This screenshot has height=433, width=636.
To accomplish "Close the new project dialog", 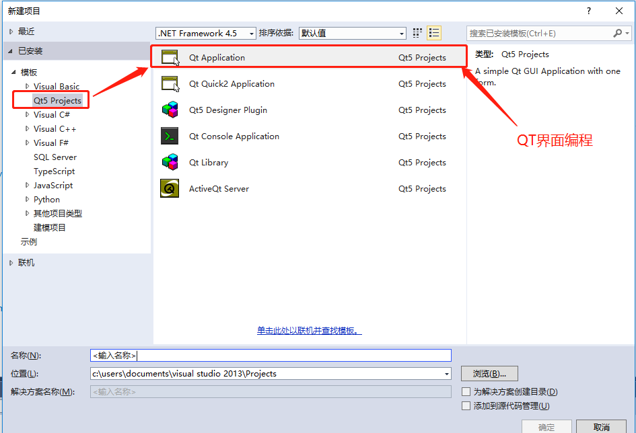I will pos(619,11).
